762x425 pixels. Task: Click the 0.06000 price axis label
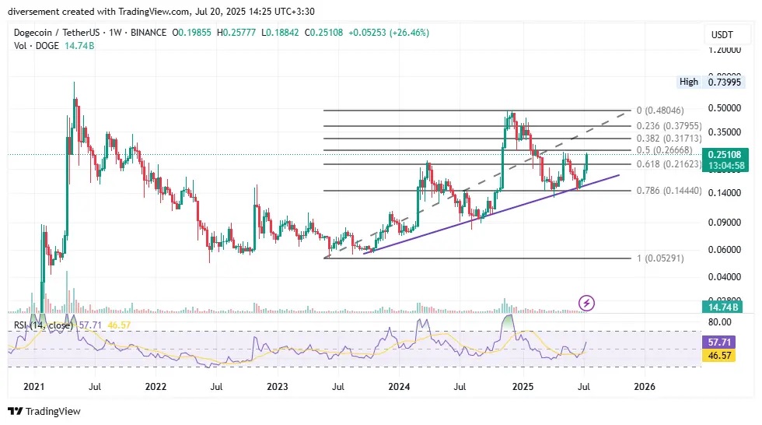click(x=724, y=249)
